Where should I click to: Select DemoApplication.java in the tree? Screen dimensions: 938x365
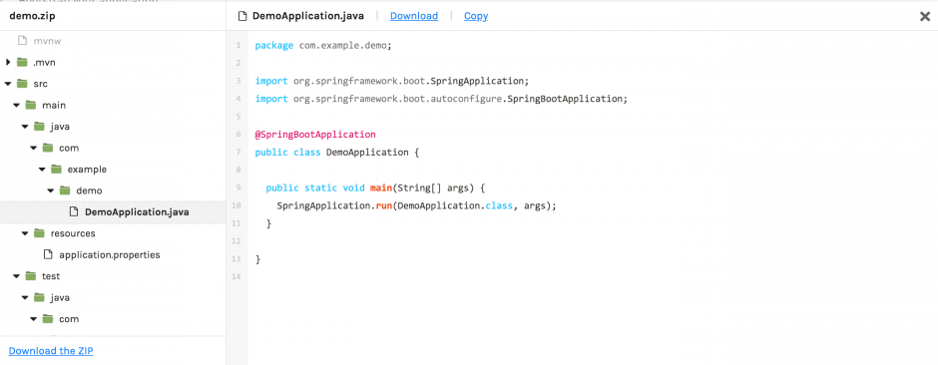[x=137, y=212]
